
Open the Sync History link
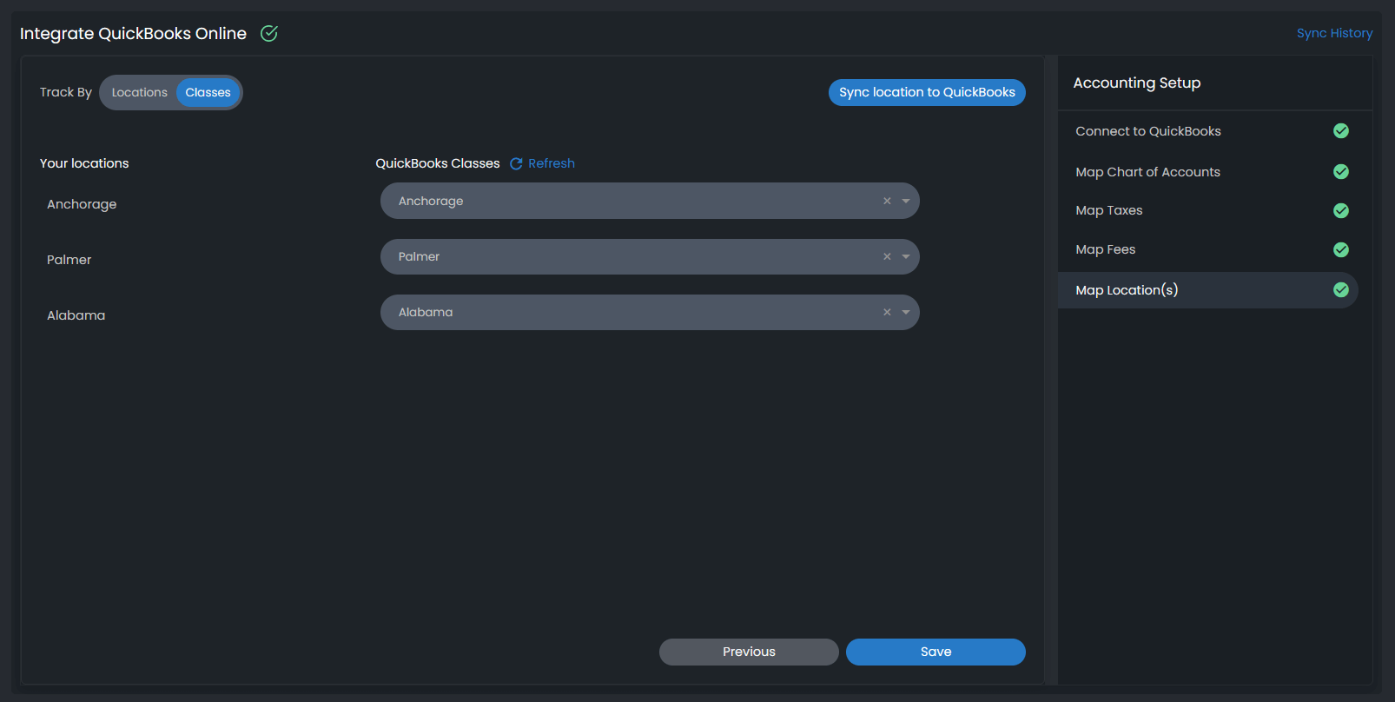[x=1334, y=33]
